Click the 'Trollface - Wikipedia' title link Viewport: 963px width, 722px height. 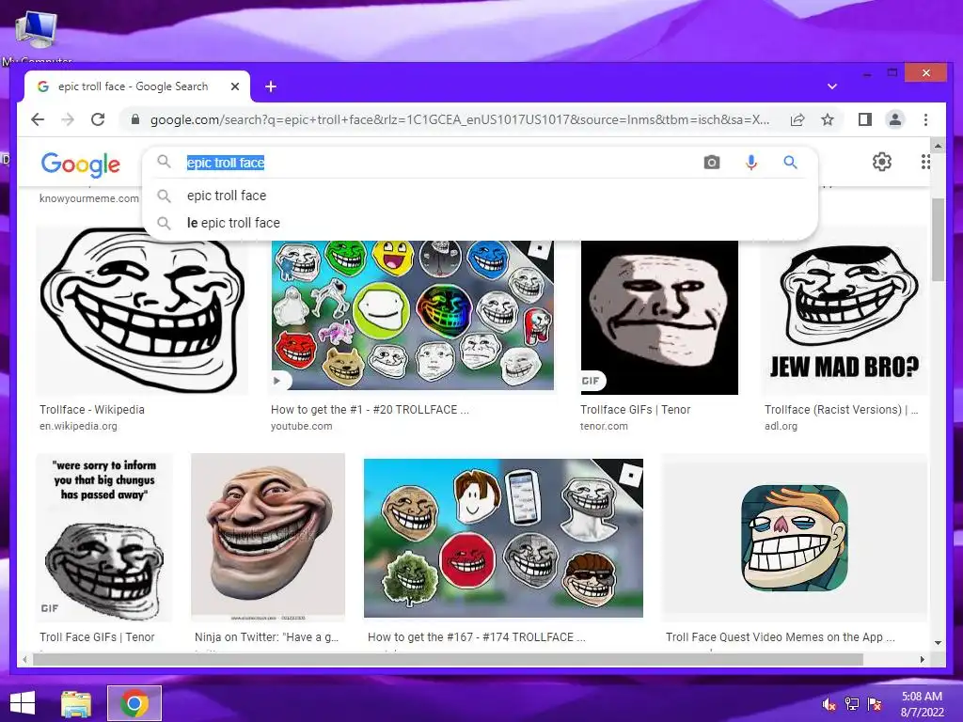pyautogui.click(x=92, y=410)
